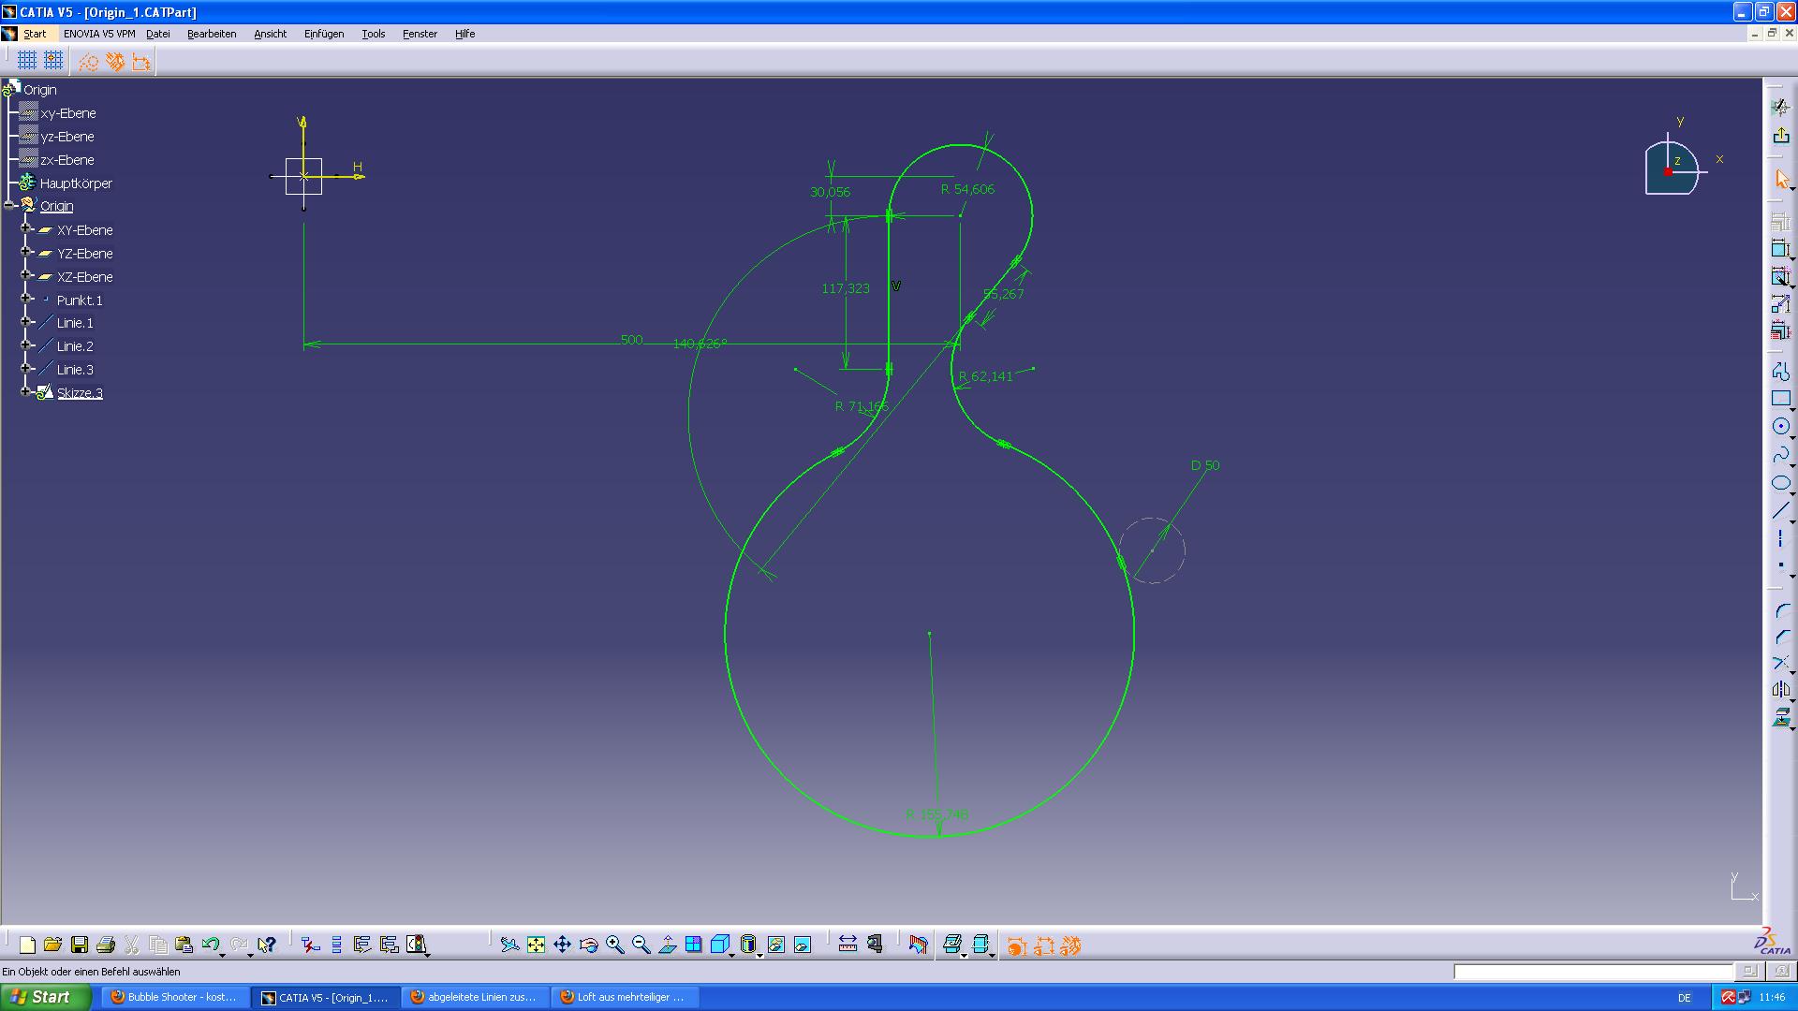Click the What's This help icon

click(267, 945)
